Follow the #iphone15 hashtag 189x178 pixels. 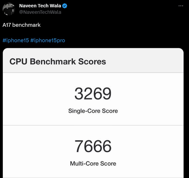pyautogui.click(x=16, y=40)
